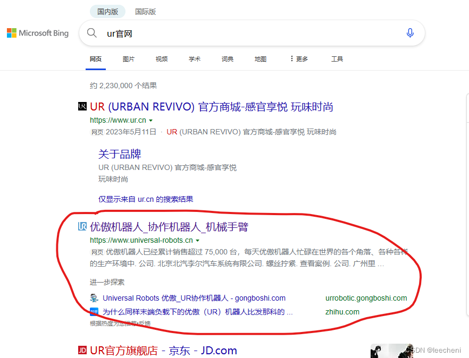Viewport: 469px width, 358px height.
Task: Click the Urban Revivo favicon
Action: (82, 106)
